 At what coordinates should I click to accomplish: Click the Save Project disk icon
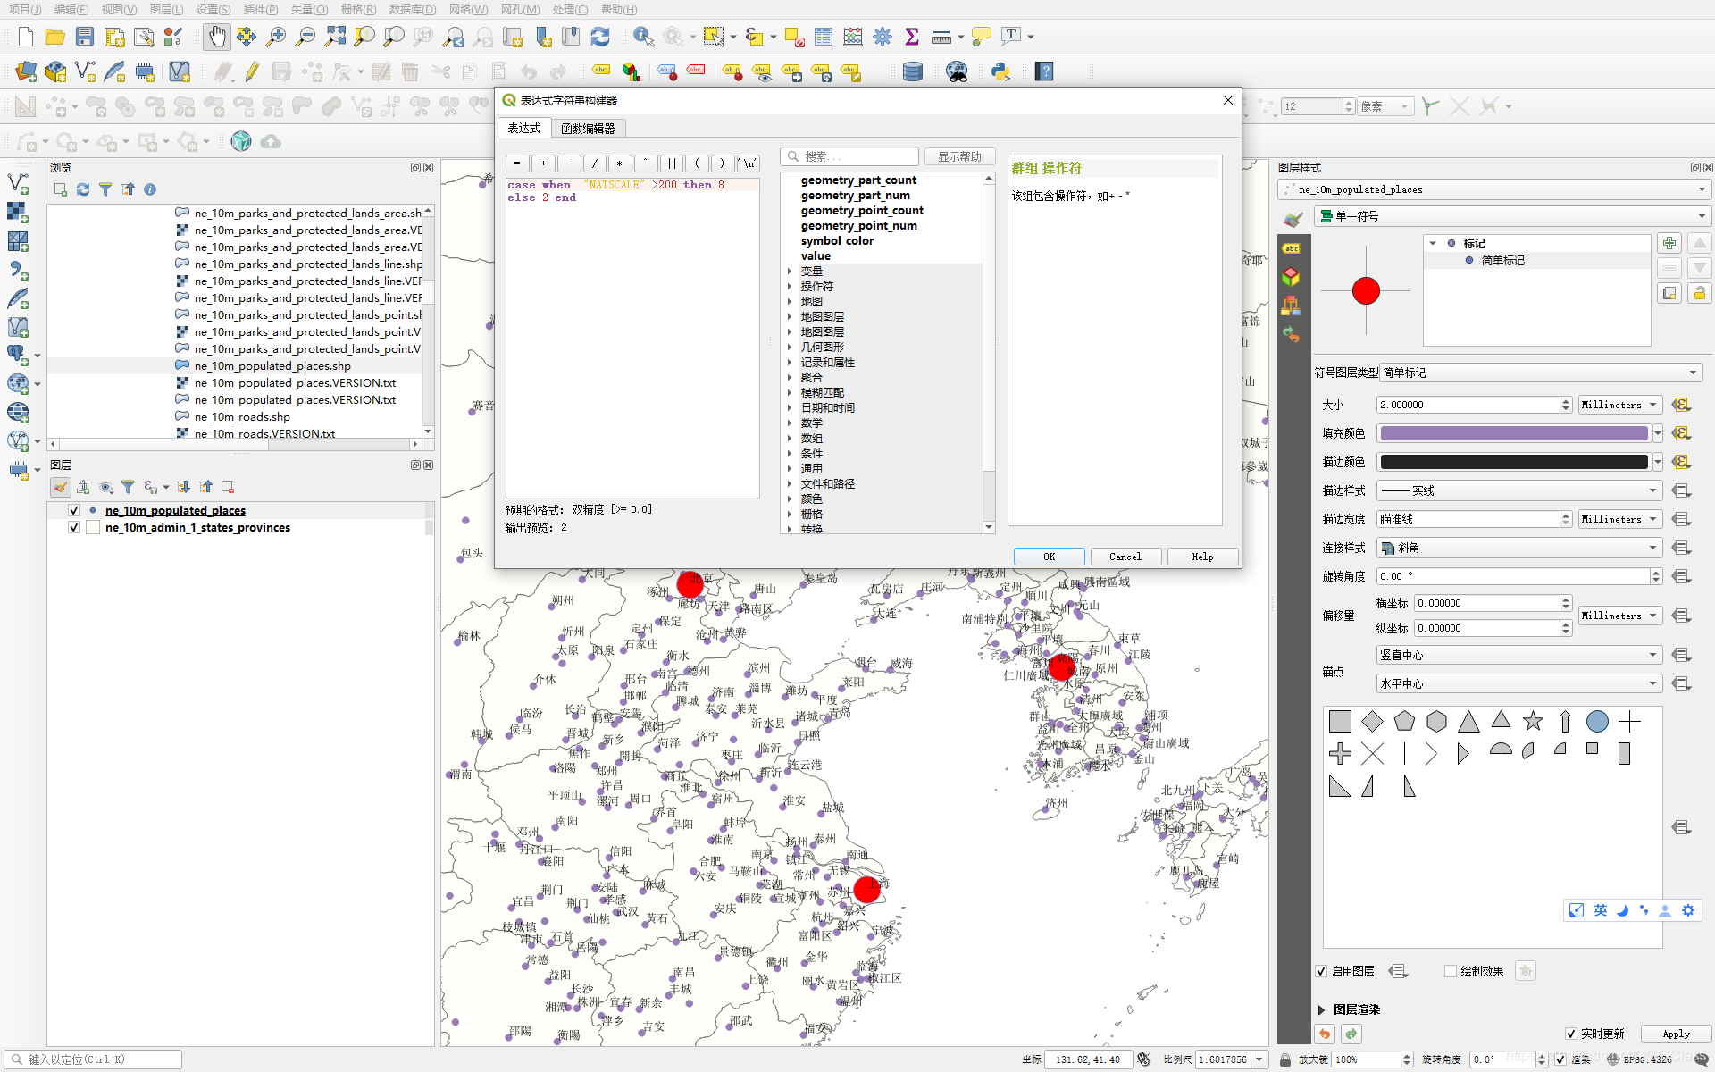coord(85,37)
